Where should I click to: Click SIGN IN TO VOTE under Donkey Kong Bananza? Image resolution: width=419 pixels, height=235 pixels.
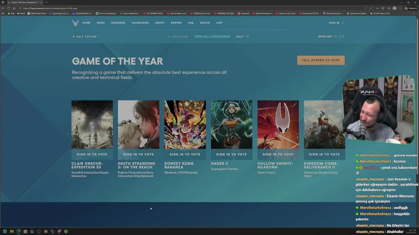click(x=185, y=154)
